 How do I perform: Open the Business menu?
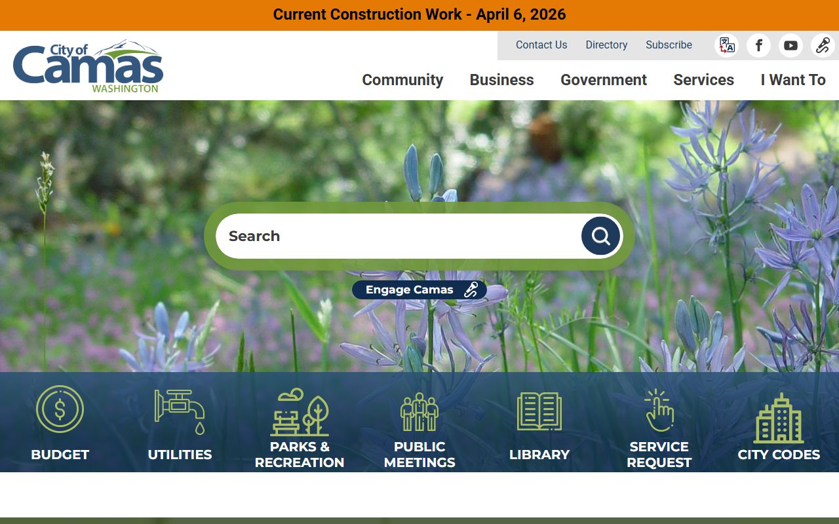pos(501,80)
